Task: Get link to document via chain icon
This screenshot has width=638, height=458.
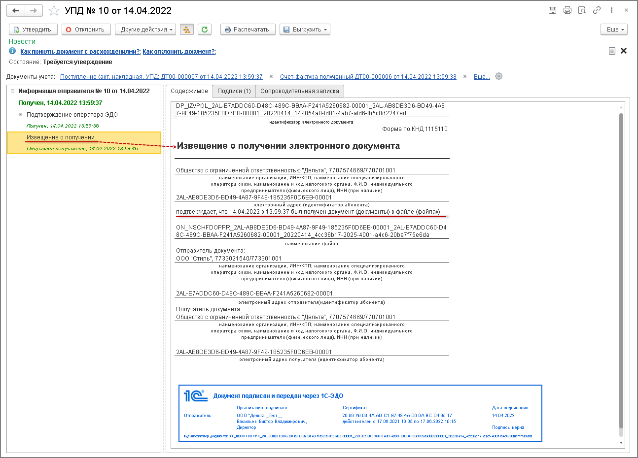Action: pyautogui.click(x=597, y=10)
